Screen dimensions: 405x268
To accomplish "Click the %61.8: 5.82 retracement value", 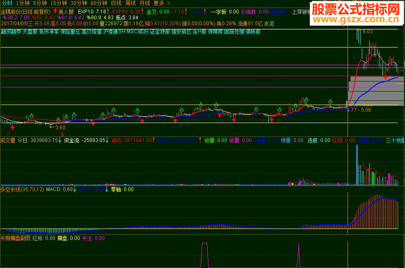I will click(x=71, y=18).
